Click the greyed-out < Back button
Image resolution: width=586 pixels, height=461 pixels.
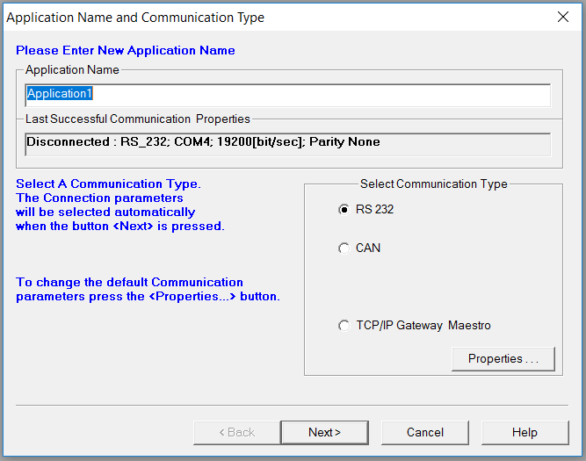click(x=237, y=433)
